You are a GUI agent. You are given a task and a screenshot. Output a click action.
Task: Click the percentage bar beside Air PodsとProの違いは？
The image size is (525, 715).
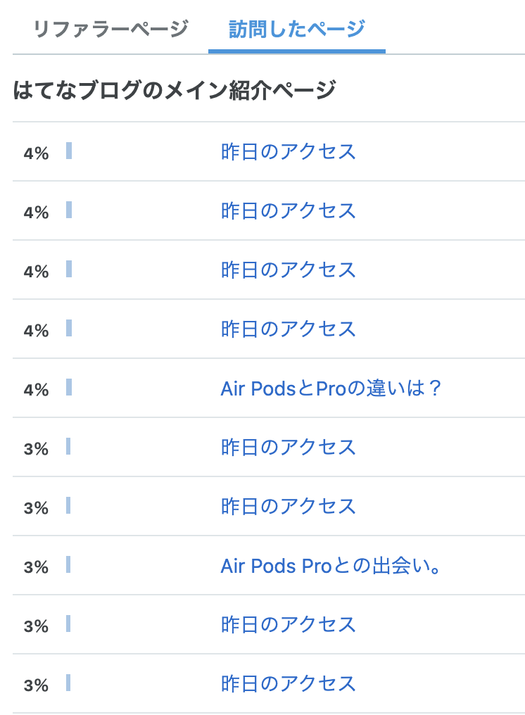(x=69, y=387)
